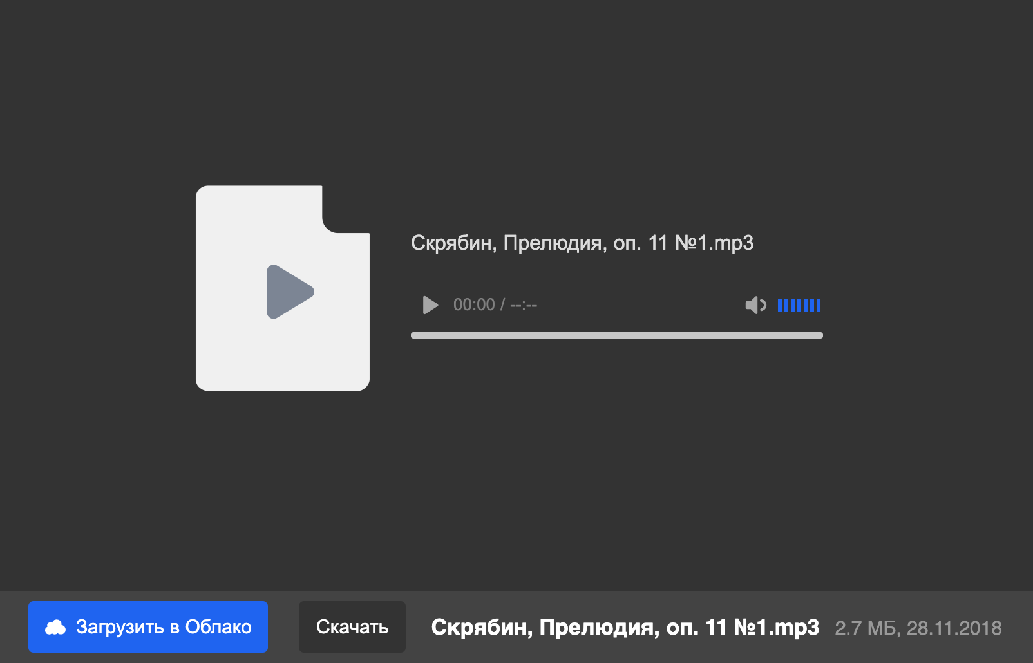Start playback with the small play button
The image size is (1033, 663).
click(430, 305)
